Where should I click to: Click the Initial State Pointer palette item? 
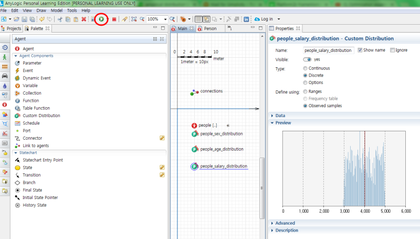click(x=36, y=198)
